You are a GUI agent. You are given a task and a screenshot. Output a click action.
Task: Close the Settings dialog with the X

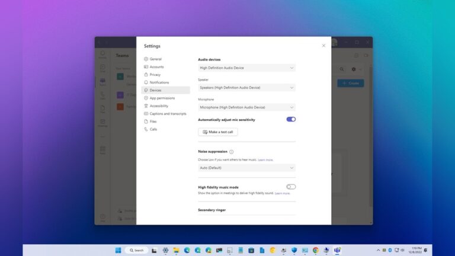(x=323, y=46)
